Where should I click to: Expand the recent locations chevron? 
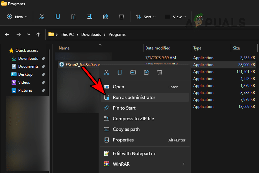pos(29,35)
